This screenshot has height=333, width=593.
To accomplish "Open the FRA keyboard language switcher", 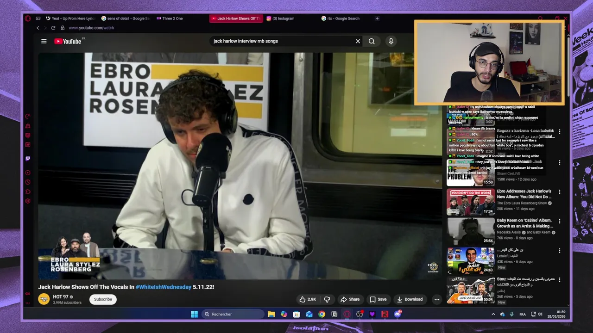I will [523, 314].
